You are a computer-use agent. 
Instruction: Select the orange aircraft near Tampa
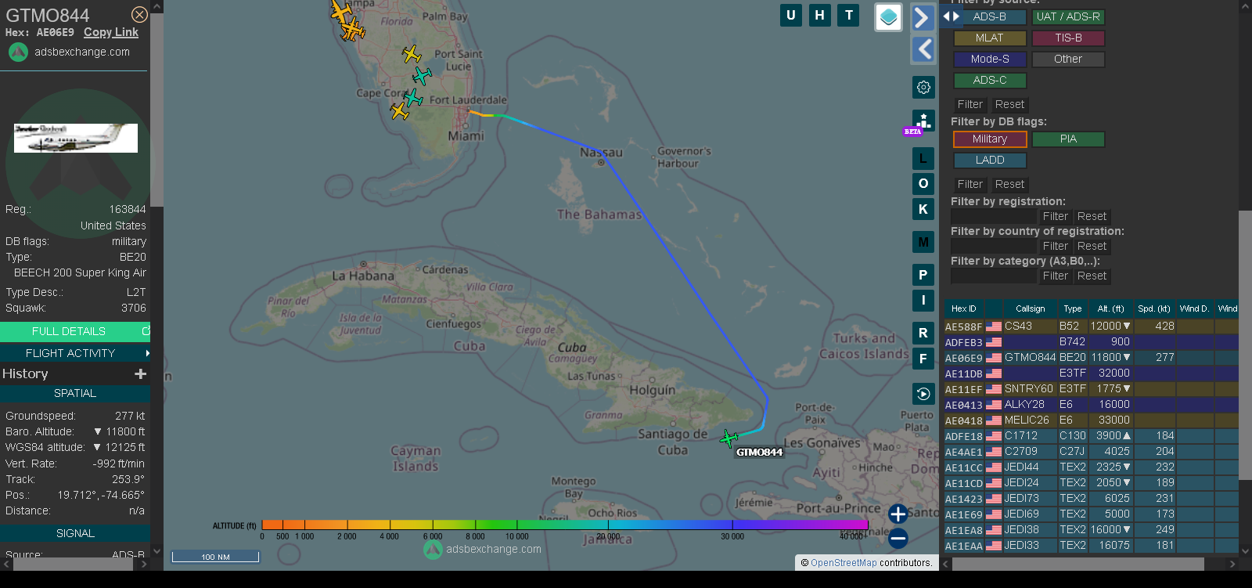341,11
